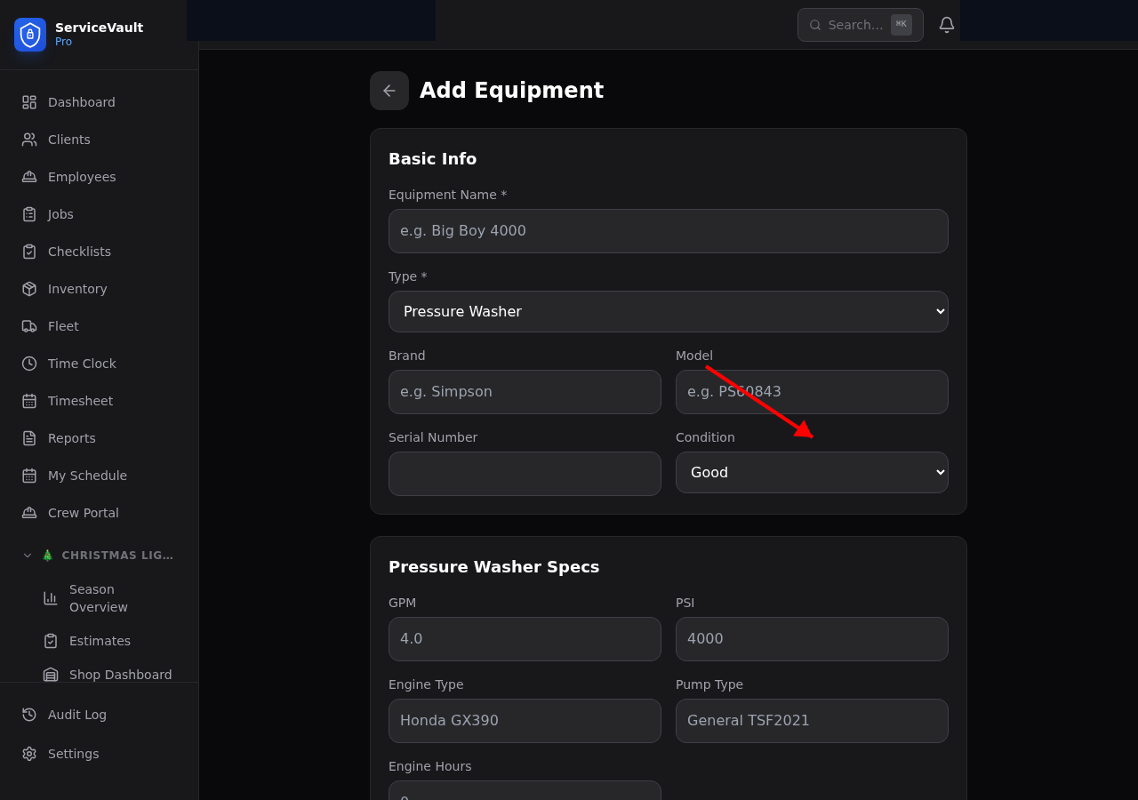
Task: Select Clients in the sidebar
Action: (68, 139)
